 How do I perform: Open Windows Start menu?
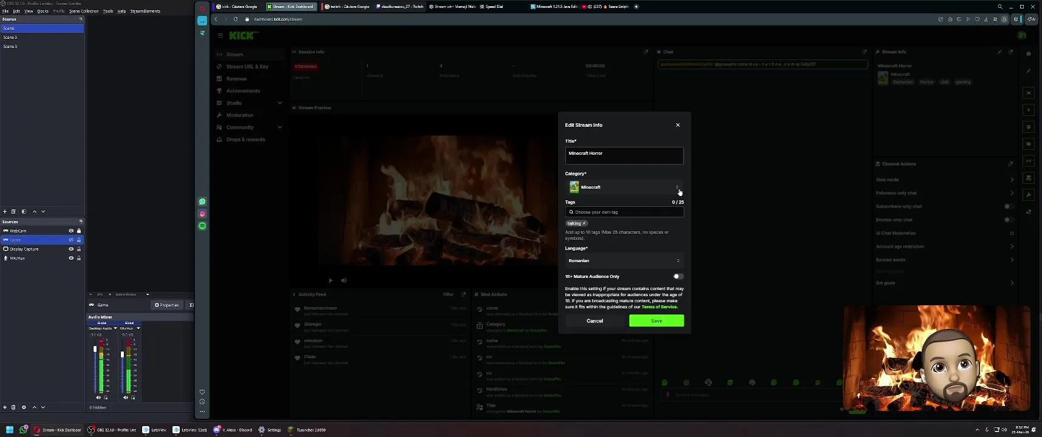[10, 430]
